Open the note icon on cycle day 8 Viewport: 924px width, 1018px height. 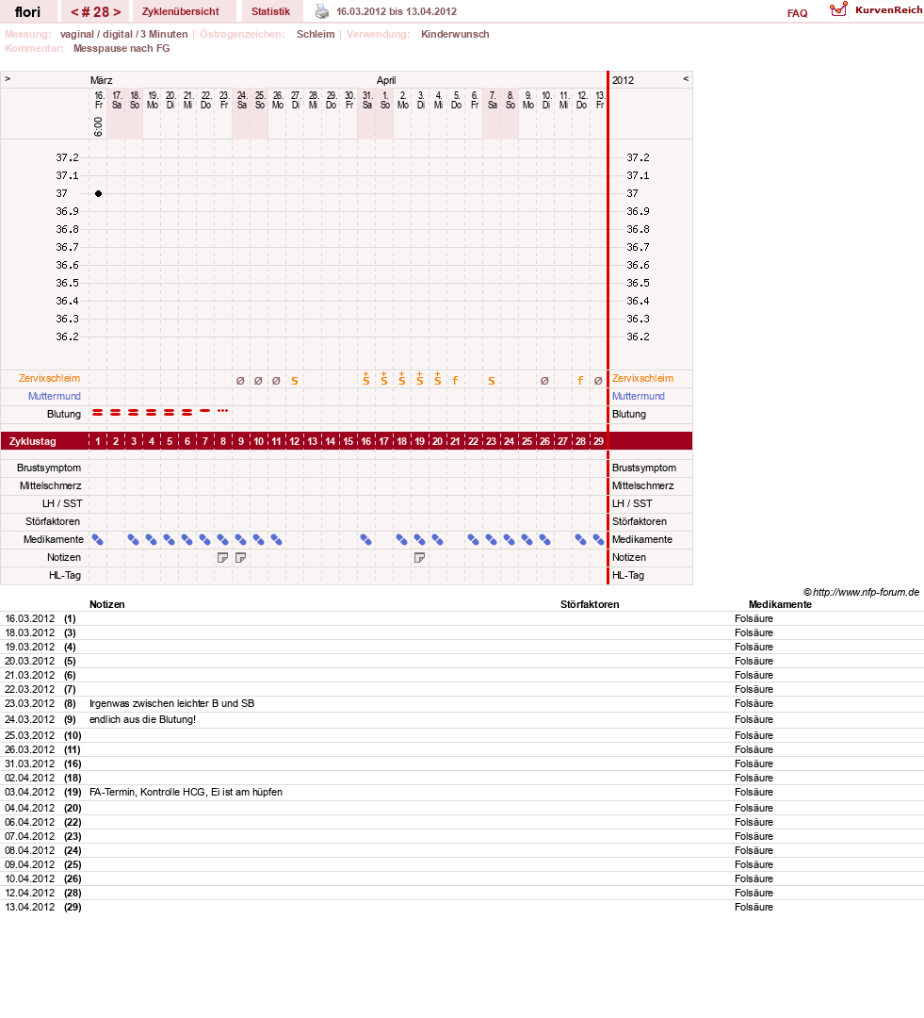coord(222,558)
